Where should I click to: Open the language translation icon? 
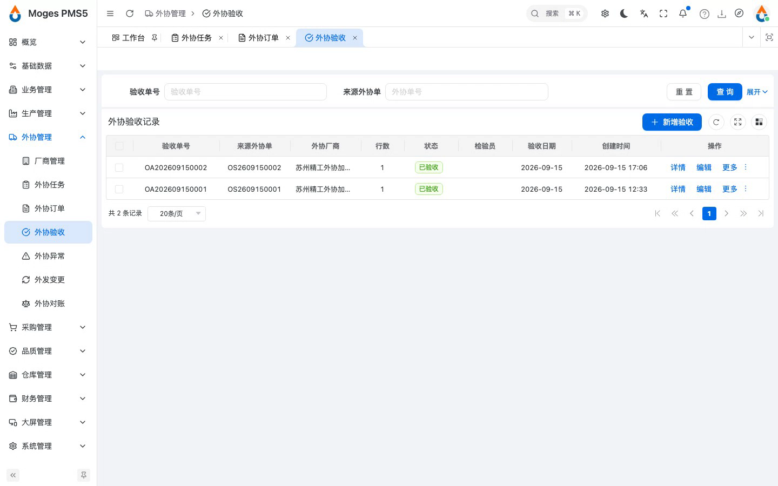click(x=644, y=13)
